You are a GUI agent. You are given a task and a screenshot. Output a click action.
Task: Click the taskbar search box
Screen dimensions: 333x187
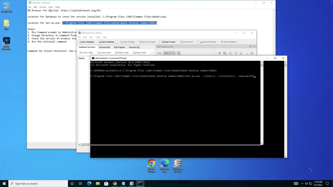[38, 184]
